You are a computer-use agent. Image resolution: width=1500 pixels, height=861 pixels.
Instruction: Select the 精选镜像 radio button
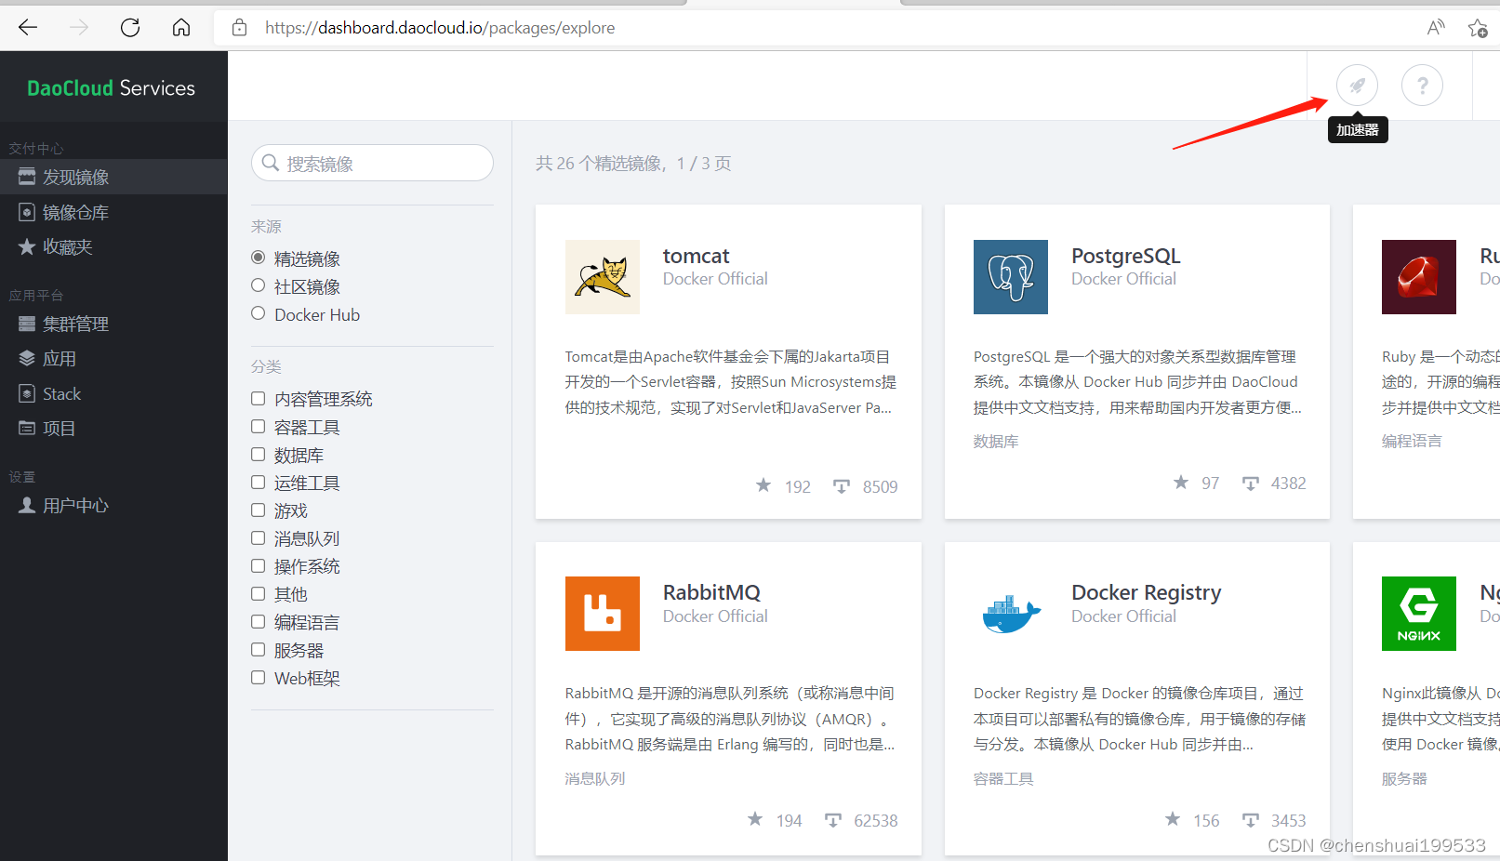click(259, 258)
